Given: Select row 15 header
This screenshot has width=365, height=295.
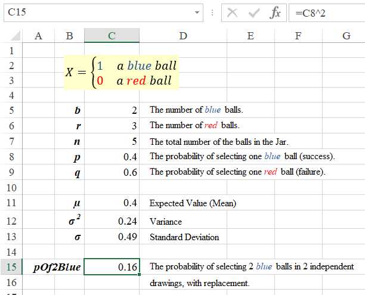Looking at the screenshot, I should click(11, 266).
